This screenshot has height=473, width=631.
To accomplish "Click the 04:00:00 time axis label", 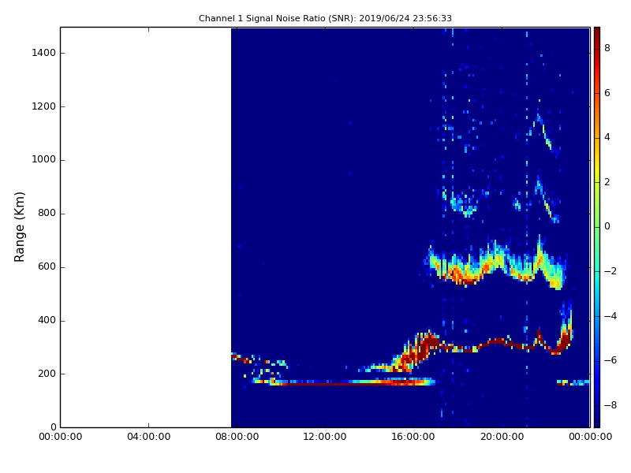I will tap(148, 437).
